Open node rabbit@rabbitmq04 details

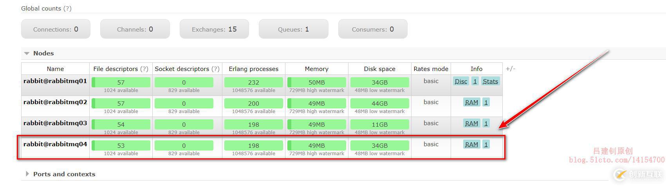pyautogui.click(x=55, y=144)
